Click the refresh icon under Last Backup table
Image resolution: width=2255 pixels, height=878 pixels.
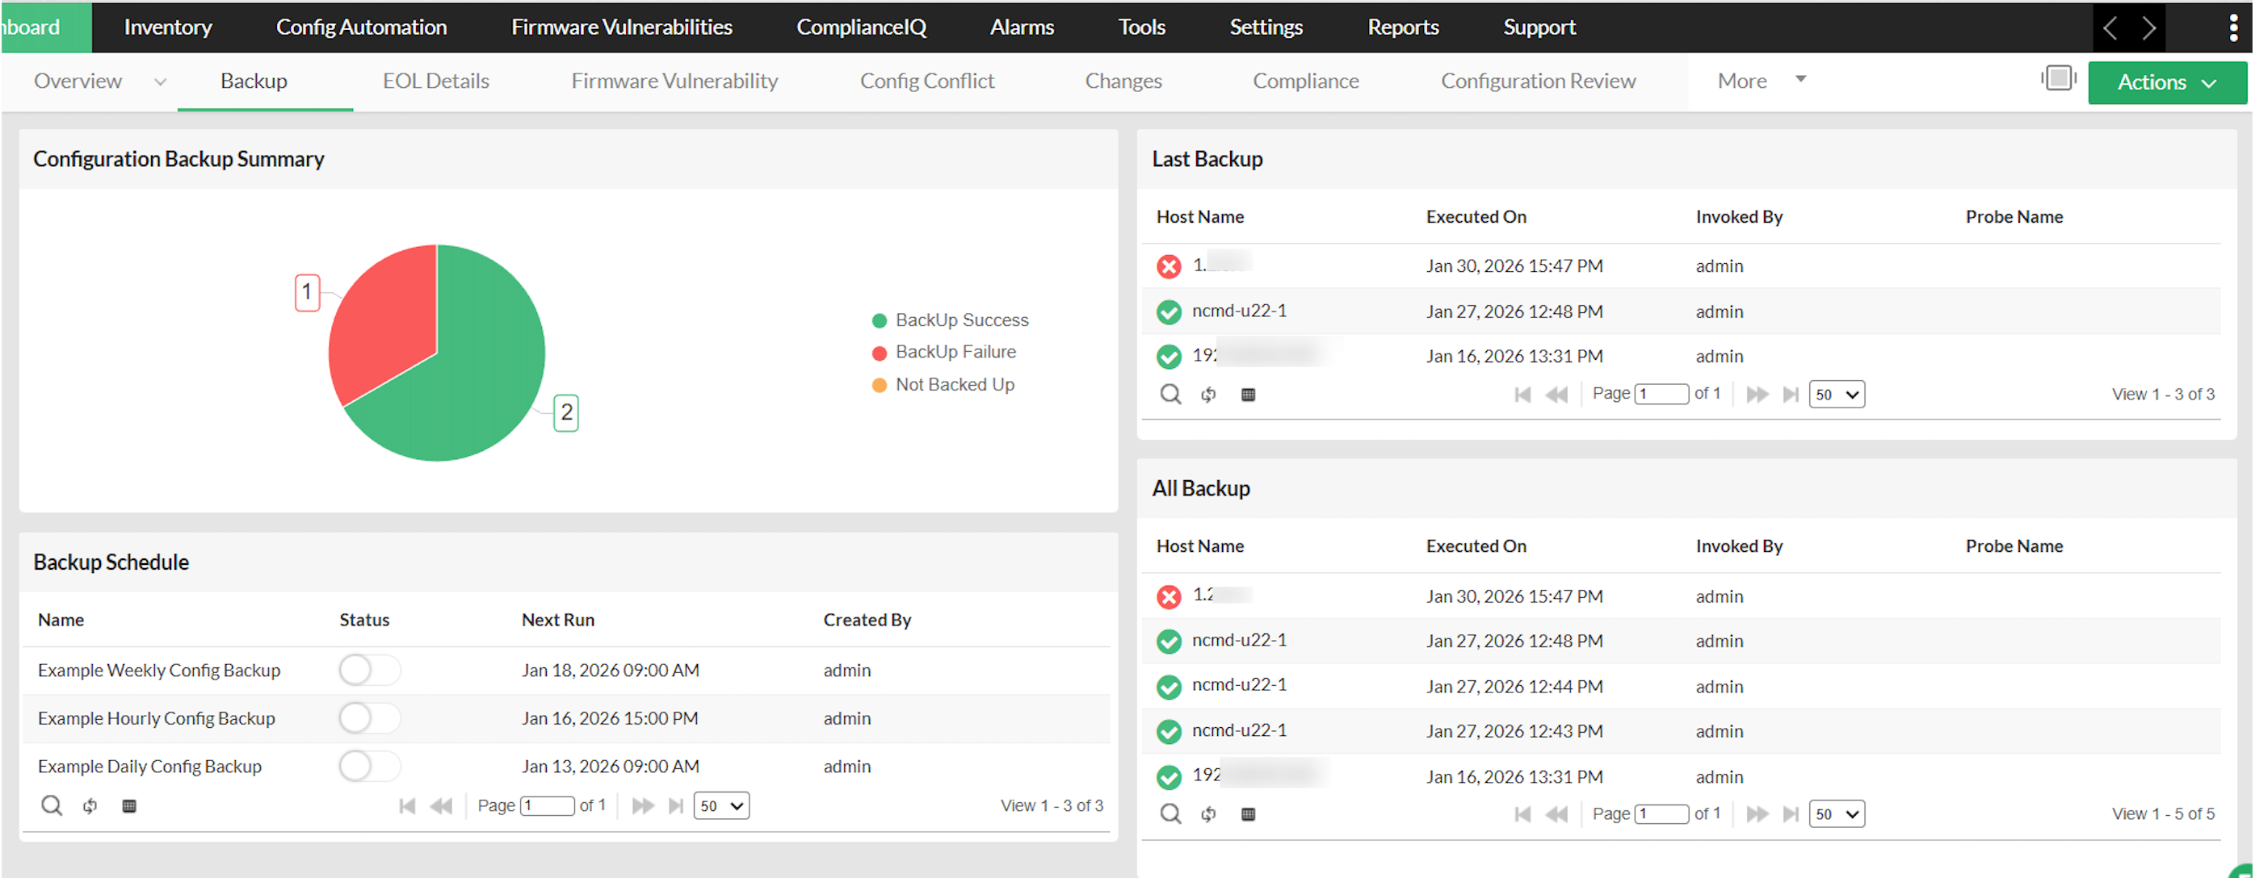coord(1209,395)
